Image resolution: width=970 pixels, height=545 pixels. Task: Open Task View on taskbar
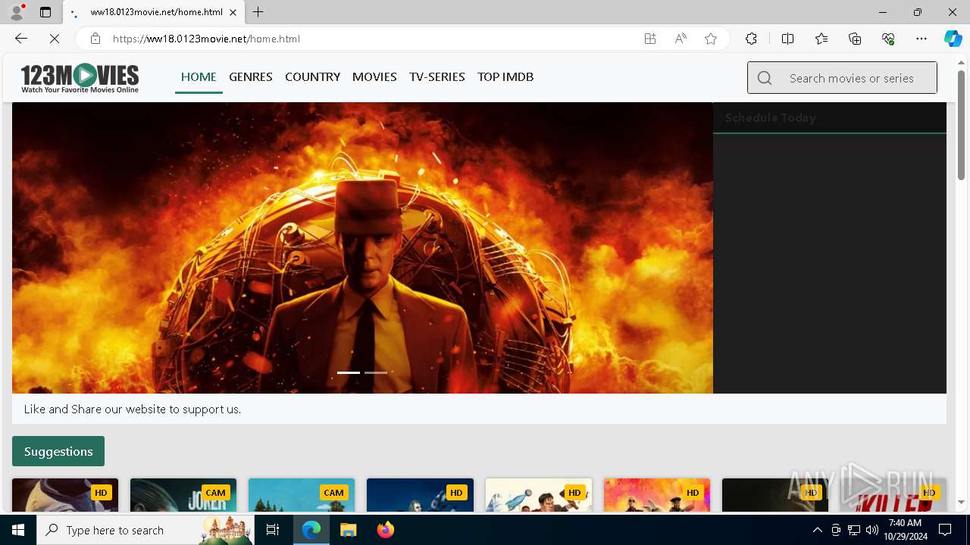(273, 530)
